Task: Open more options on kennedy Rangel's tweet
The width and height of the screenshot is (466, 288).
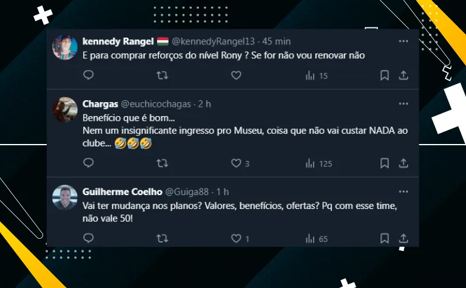Action: [403, 41]
